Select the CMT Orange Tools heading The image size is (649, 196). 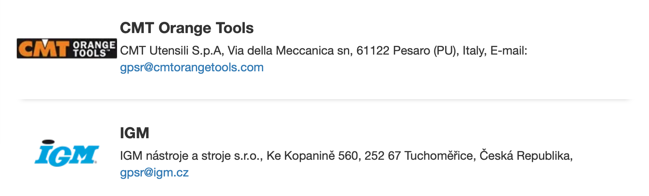[187, 28]
